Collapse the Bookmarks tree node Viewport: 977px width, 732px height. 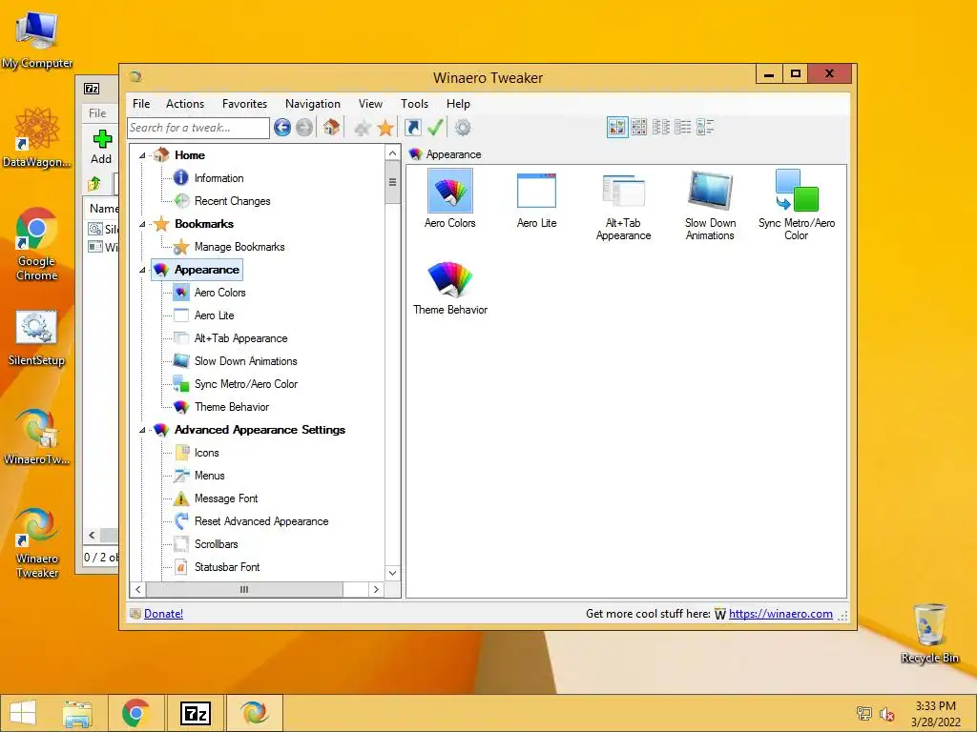point(142,224)
